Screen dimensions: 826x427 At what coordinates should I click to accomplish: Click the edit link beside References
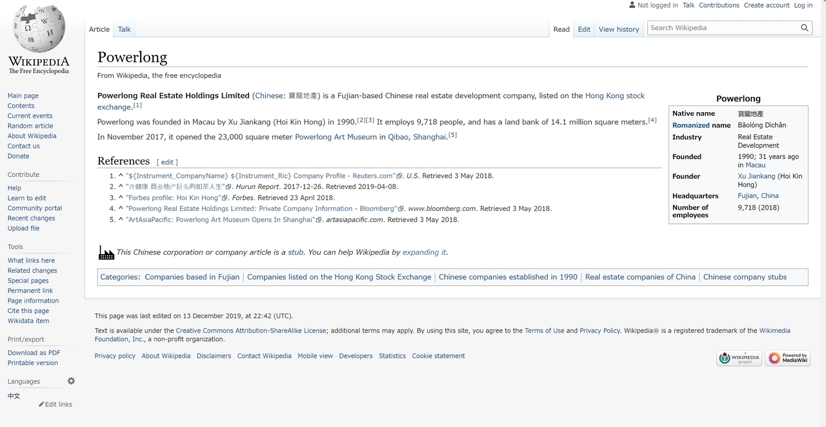point(167,162)
